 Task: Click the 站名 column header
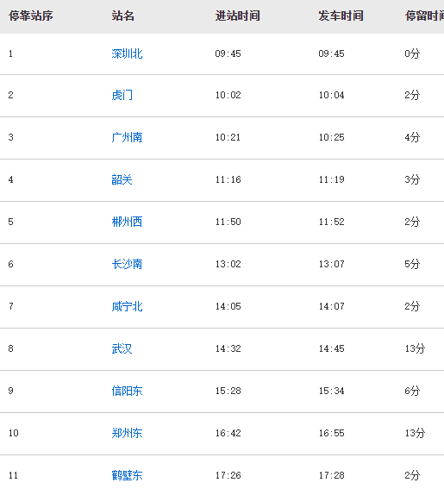pyautogui.click(x=122, y=16)
